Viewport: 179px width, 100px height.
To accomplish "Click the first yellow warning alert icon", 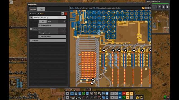I will point(138,97).
